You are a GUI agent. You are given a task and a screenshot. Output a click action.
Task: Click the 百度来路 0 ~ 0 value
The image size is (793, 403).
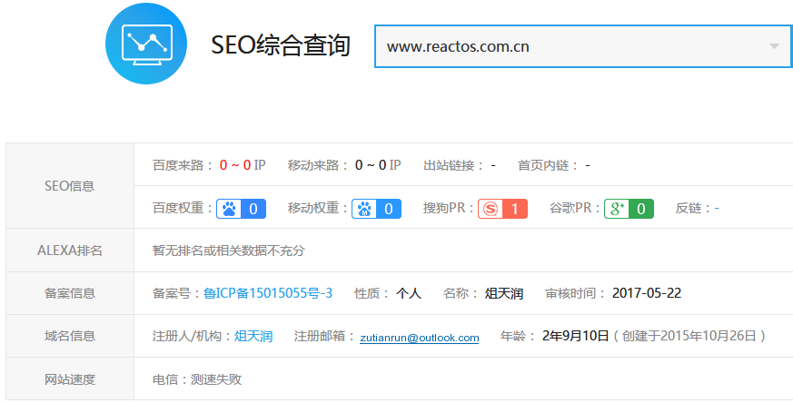click(x=235, y=165)
